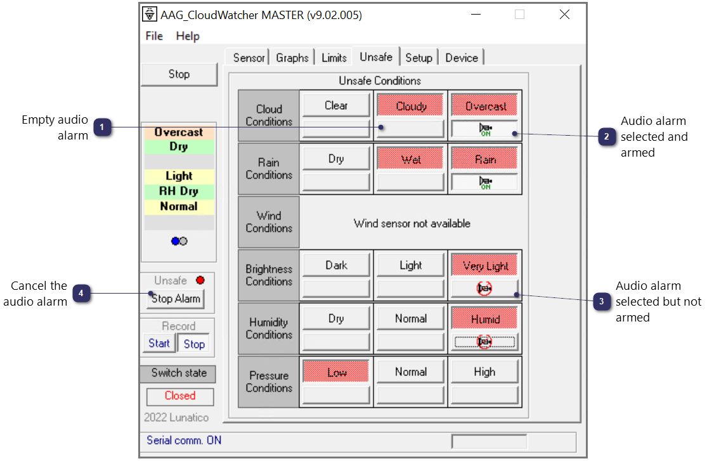Image resolution: width=707 pixels, height=461 pixels.
Task: Click the empty alarm slot under Dry rain
Action: [336, 182]
